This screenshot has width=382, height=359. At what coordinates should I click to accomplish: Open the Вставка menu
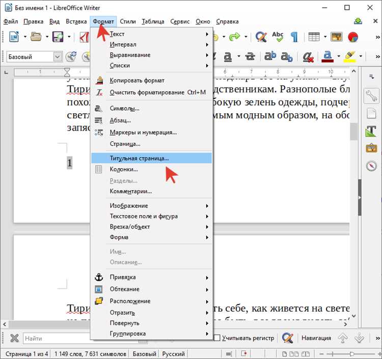coord(76,21)
